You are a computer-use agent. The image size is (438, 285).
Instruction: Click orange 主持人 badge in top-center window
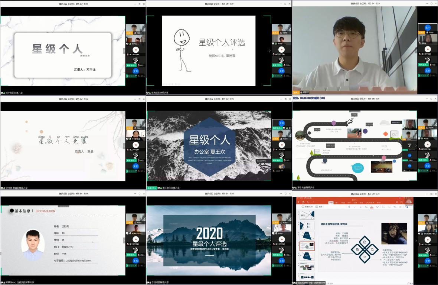[x=276, y=33]
